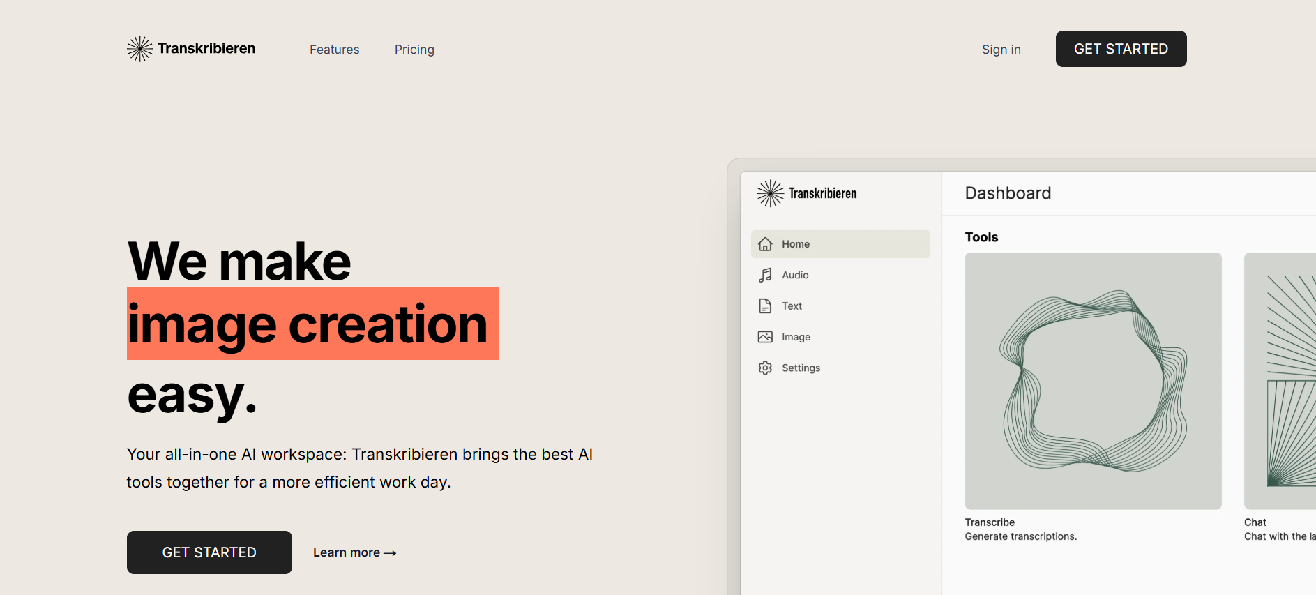Click the Transkribieren starburst logo in header
The width and height of the screenshot is (1316, 595).
click(x=139, y=49)
